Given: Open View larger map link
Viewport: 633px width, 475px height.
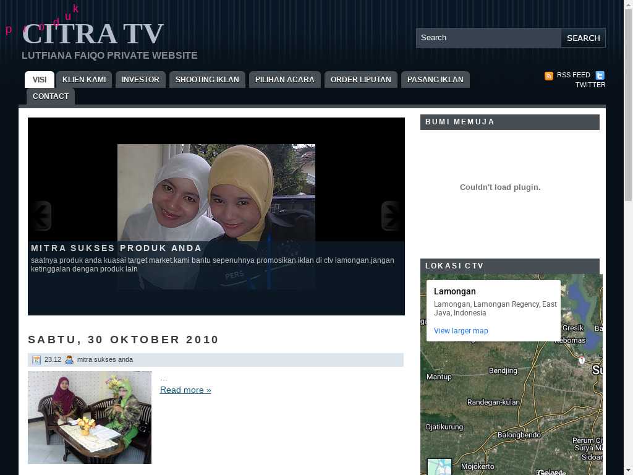Looking at the screenshot, I should click(461, 331).
